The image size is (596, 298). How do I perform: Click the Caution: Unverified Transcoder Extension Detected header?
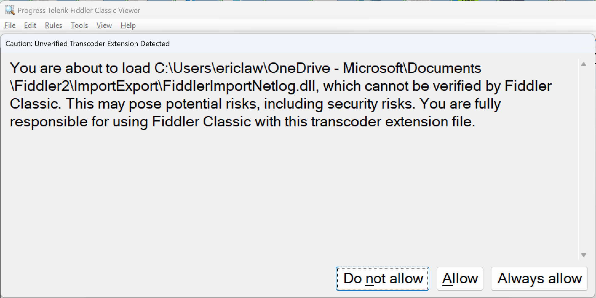[88, 44]
